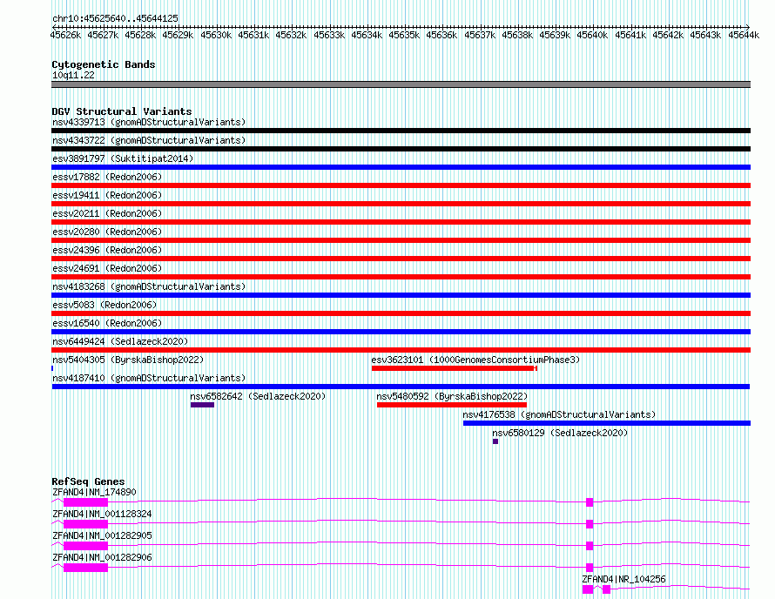Viewport: 775px width, 599px height.
Task: Select the ZFAND4 NM_174890 large exon block
Action: point(86,502)
